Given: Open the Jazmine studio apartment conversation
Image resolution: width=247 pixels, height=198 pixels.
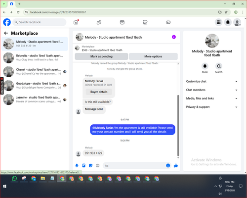Looking at the screenshot, I should pos(35,99).
